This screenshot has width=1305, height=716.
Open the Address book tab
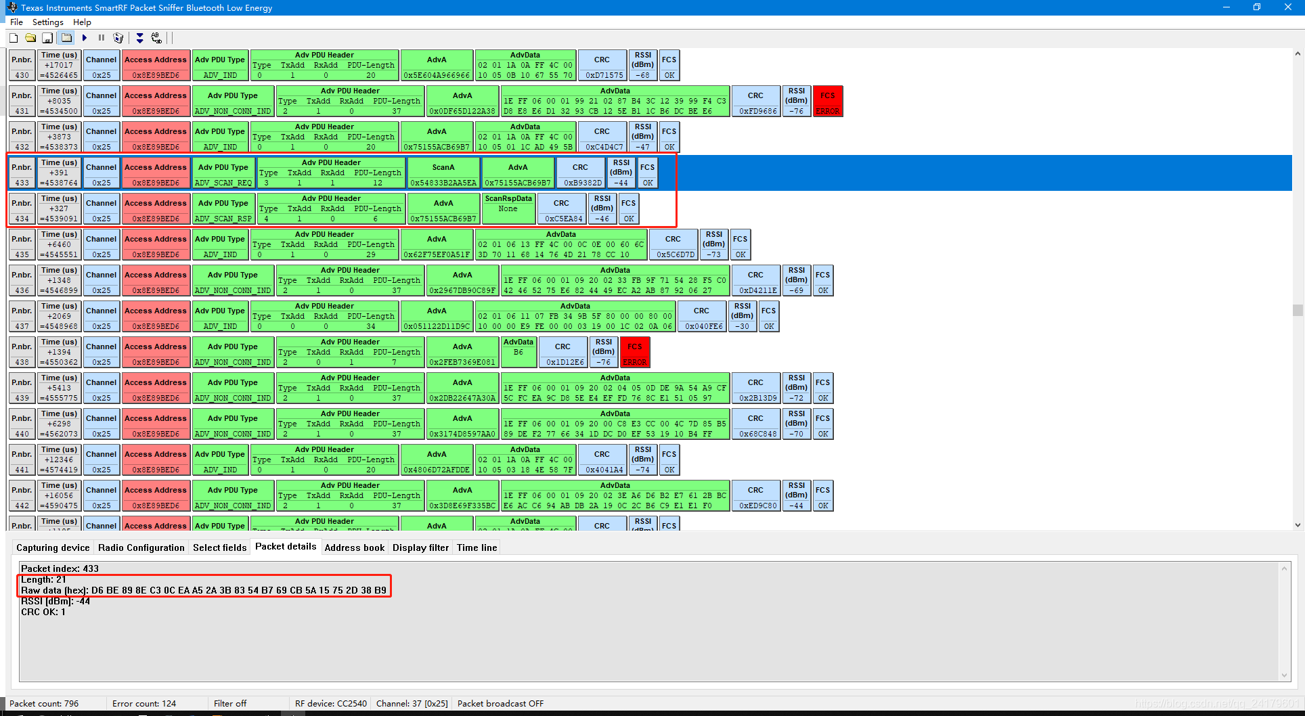(x=354, y=547)
